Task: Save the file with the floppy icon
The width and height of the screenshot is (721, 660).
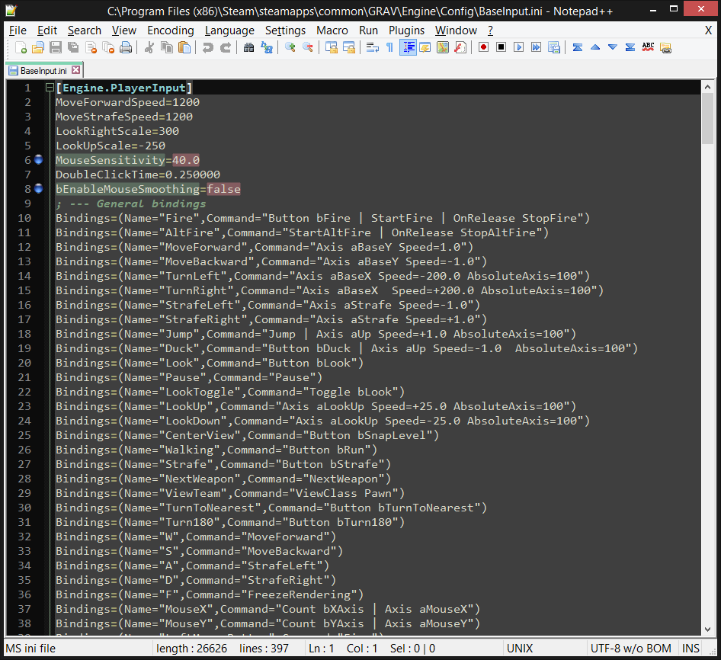Action: [x=56, y=47]
